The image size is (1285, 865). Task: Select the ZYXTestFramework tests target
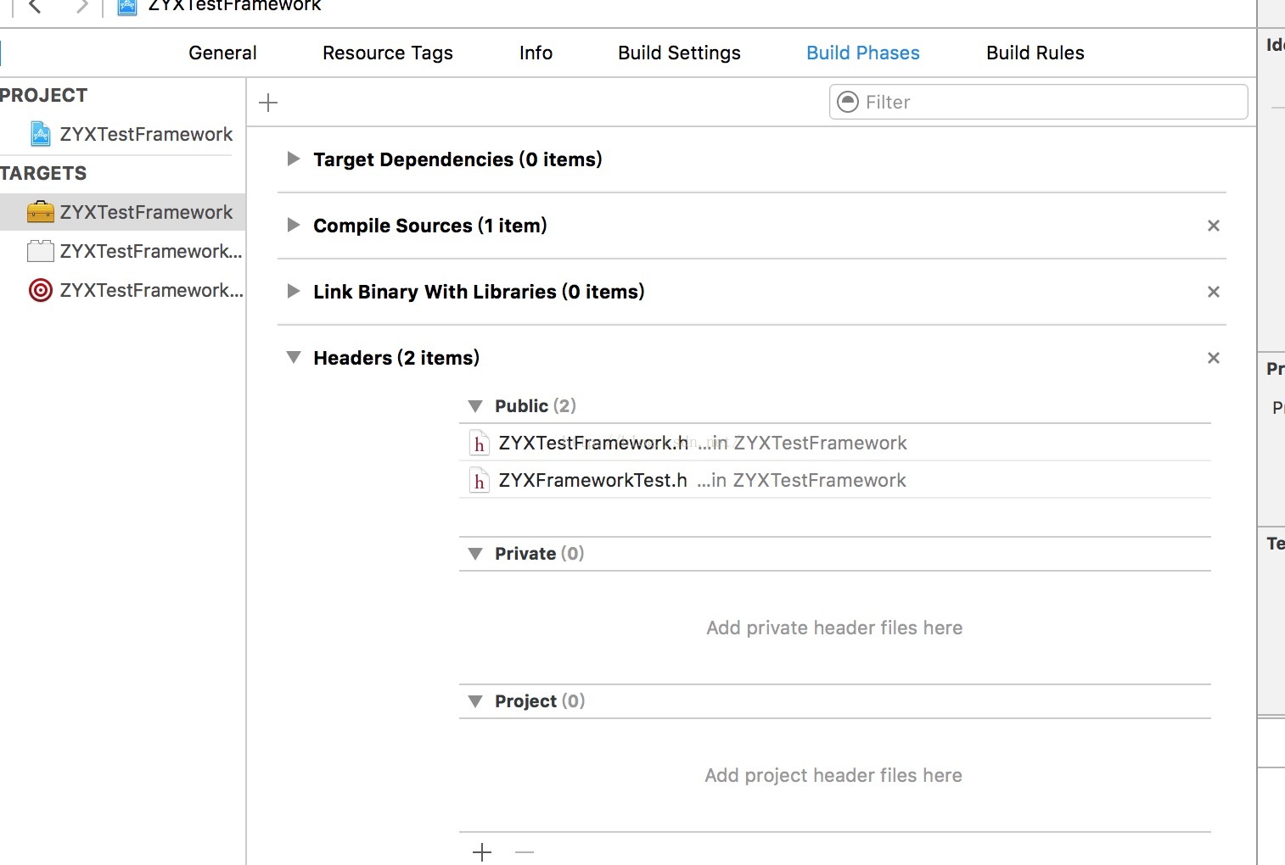coord(123,251)
